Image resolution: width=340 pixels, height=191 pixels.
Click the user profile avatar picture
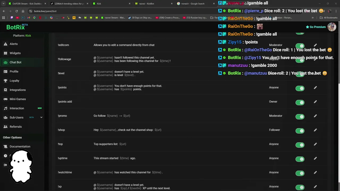point(332,27)
